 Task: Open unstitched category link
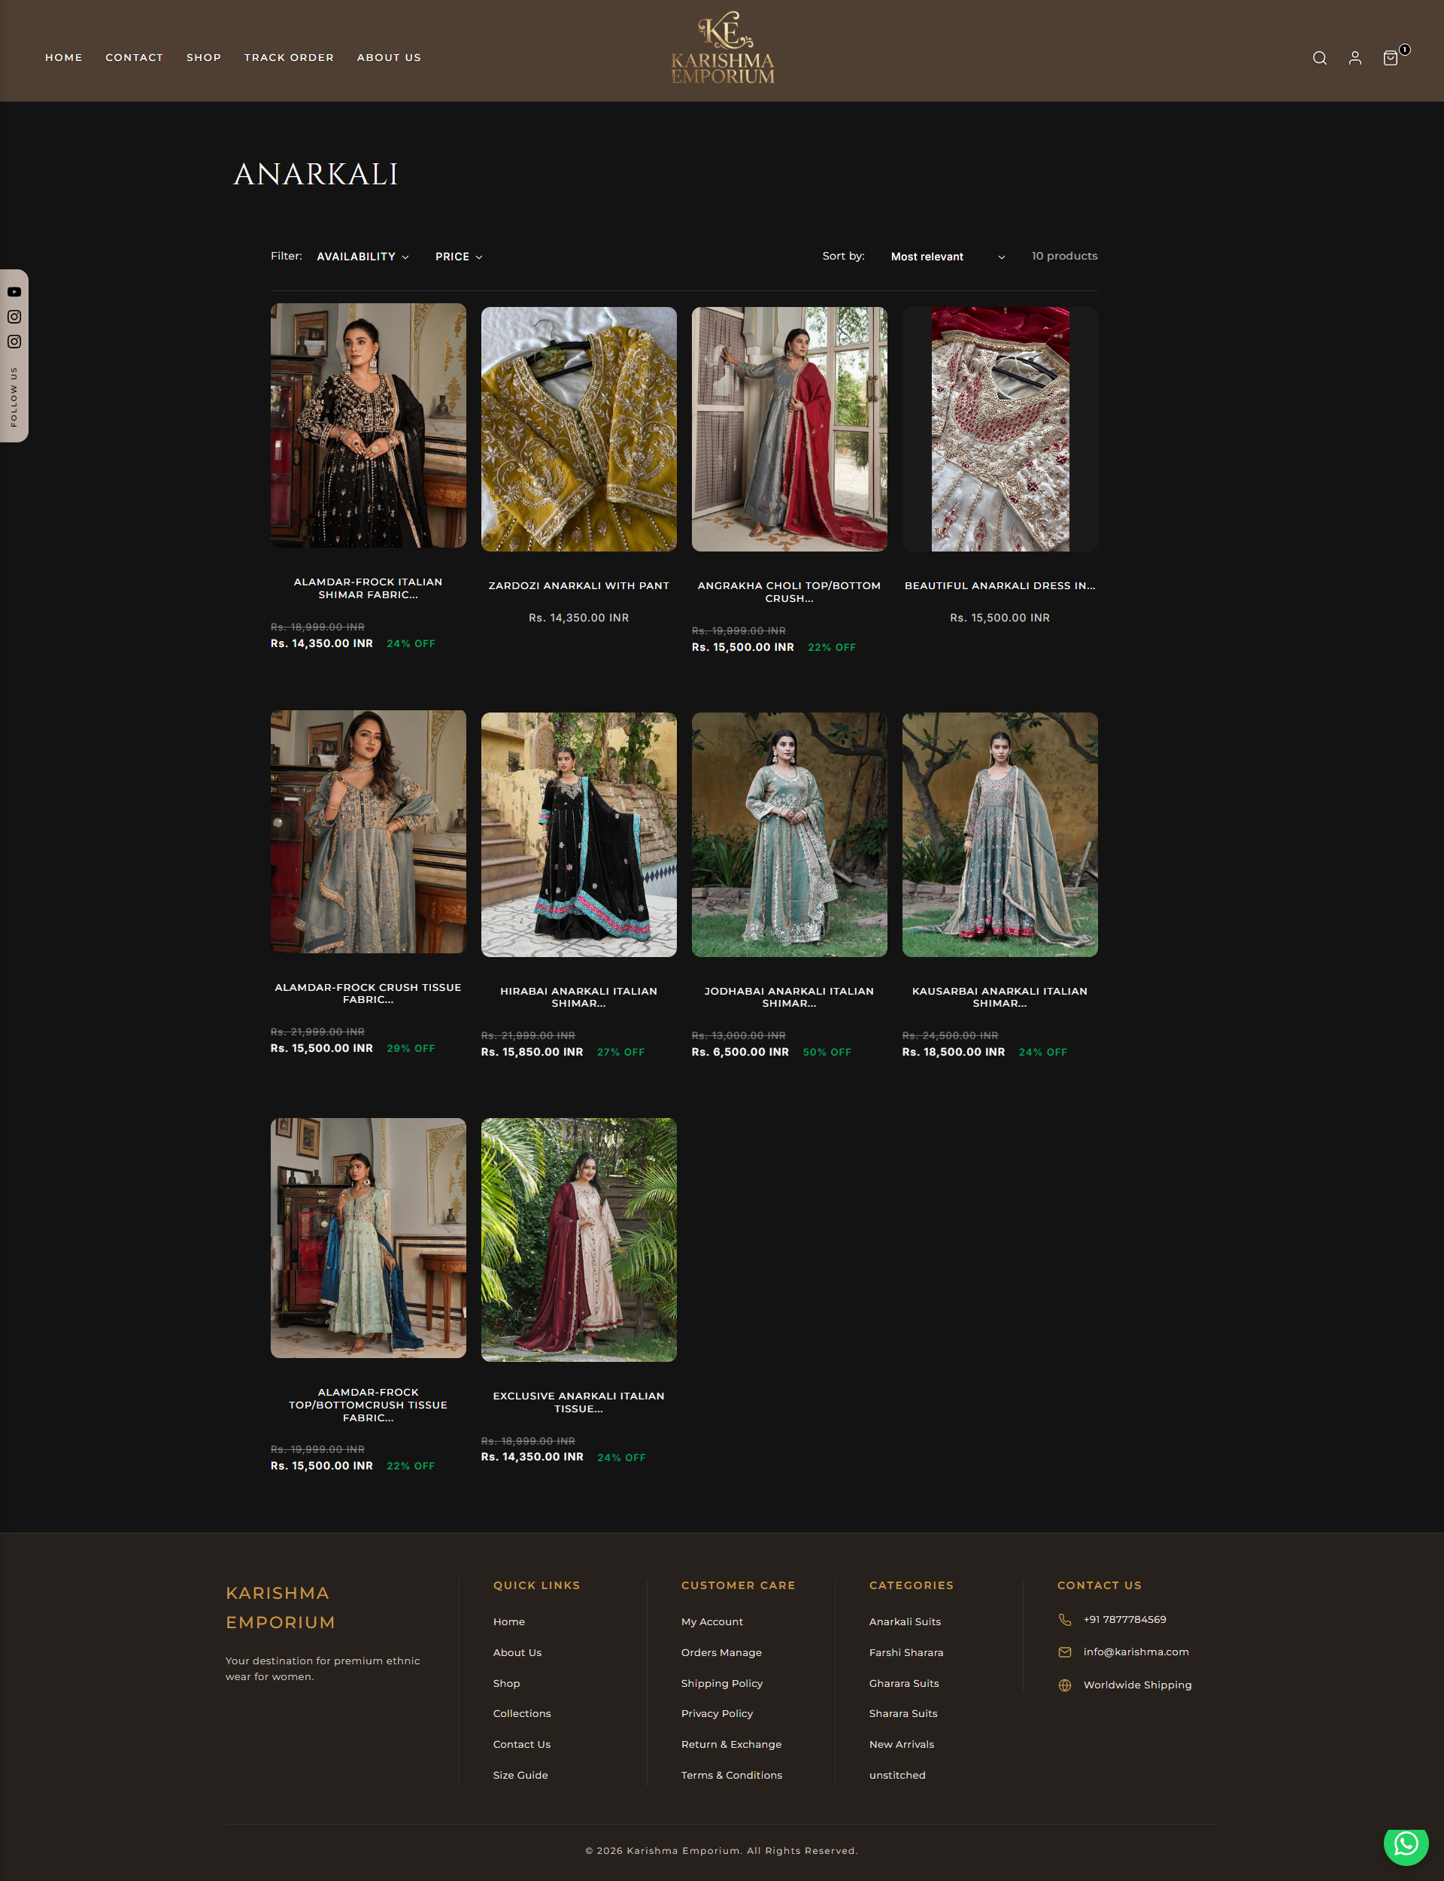897,1775
